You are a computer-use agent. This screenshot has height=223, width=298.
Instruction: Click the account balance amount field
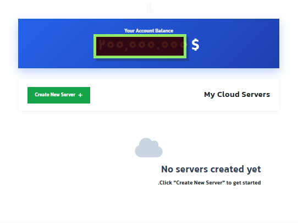tap(140, 46)
